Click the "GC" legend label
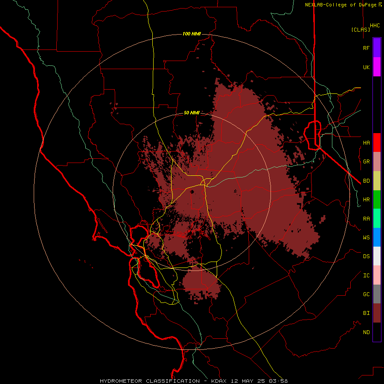Image resolution: width=384 pixels, height=384 pixels. [366, 294]
